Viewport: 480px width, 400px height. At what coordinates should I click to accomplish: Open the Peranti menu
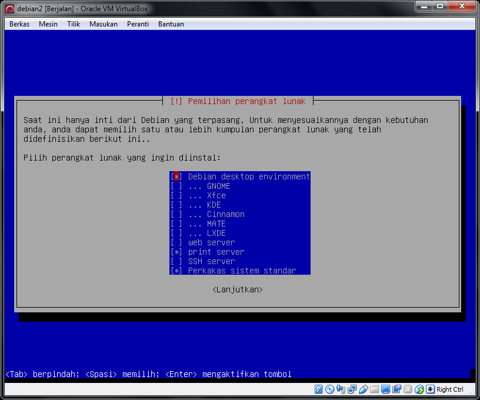click(x=138, y=24)
